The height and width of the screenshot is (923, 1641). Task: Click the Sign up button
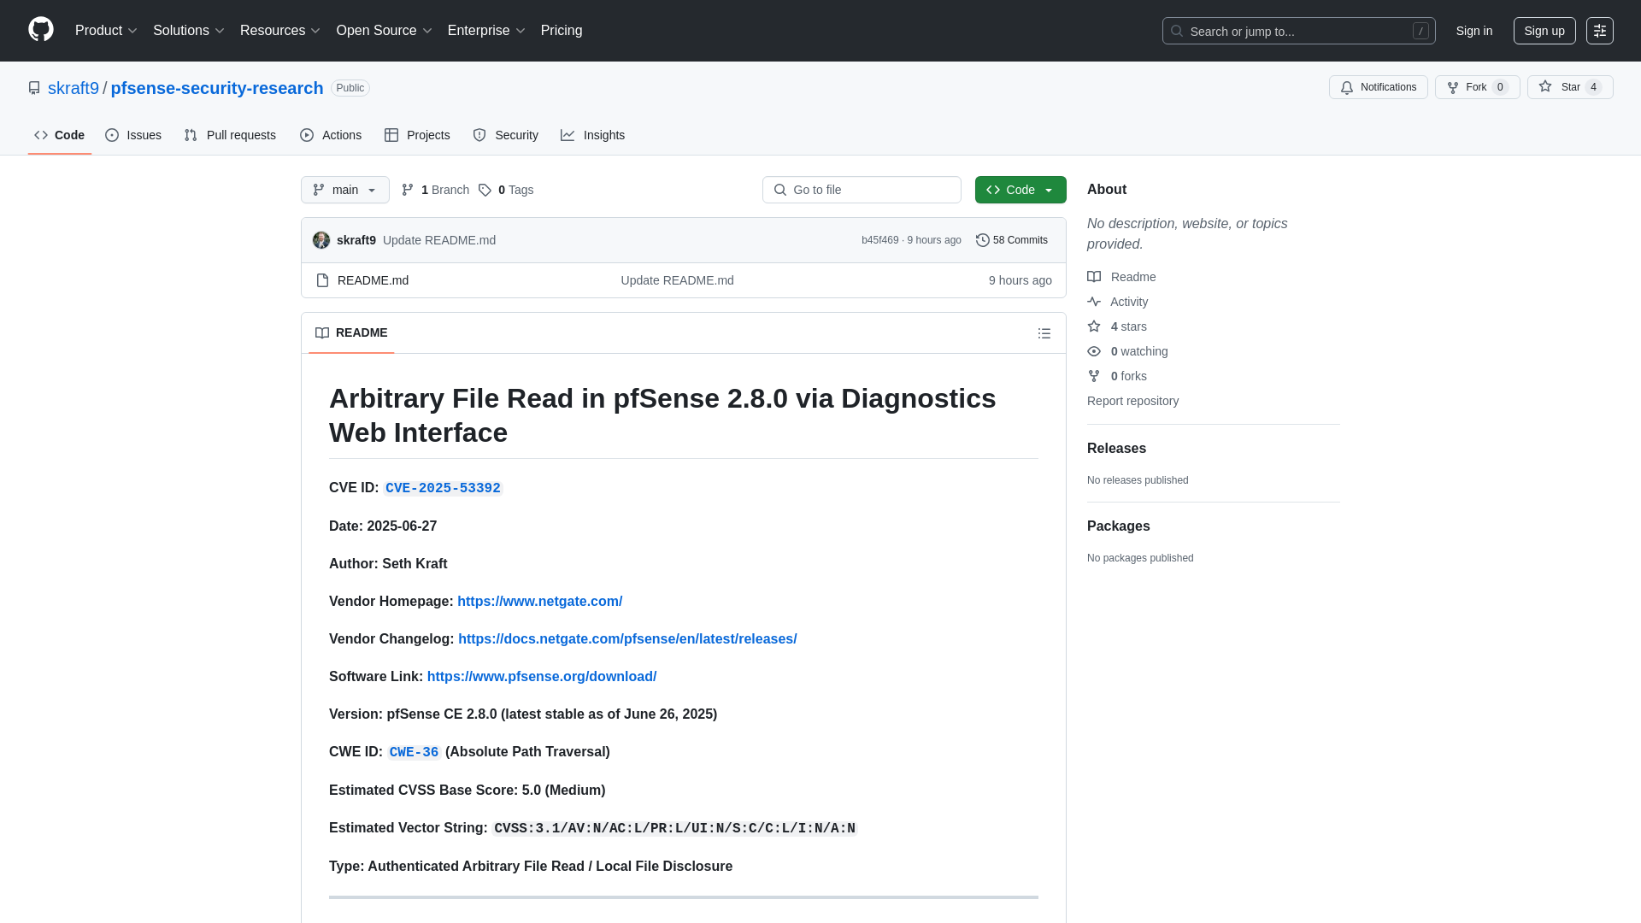click(x=1544, y=31)
